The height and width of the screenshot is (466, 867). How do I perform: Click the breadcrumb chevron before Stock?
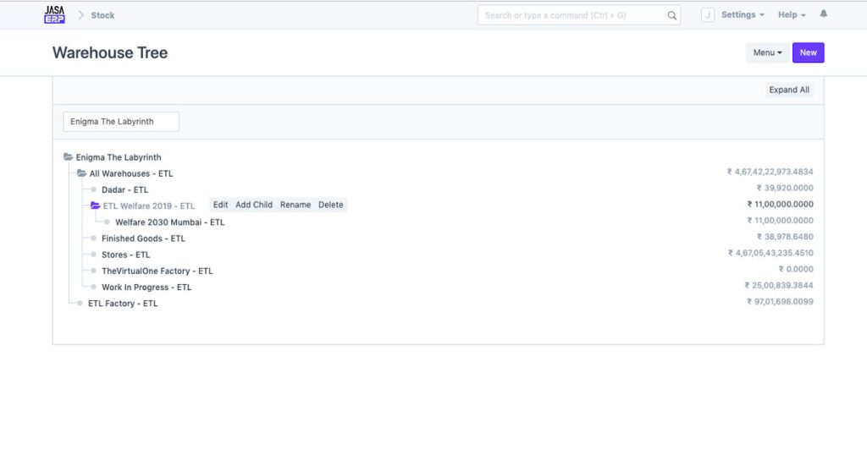(x=81, y=15)
